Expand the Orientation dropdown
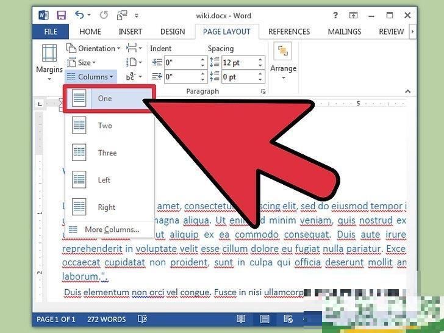The width and height of the screenshot is (444, 333). click(x=95, y=48)
